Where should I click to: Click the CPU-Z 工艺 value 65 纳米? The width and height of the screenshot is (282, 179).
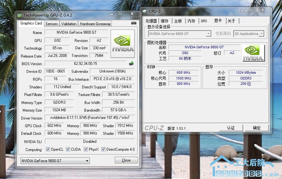tap(185, 59)
